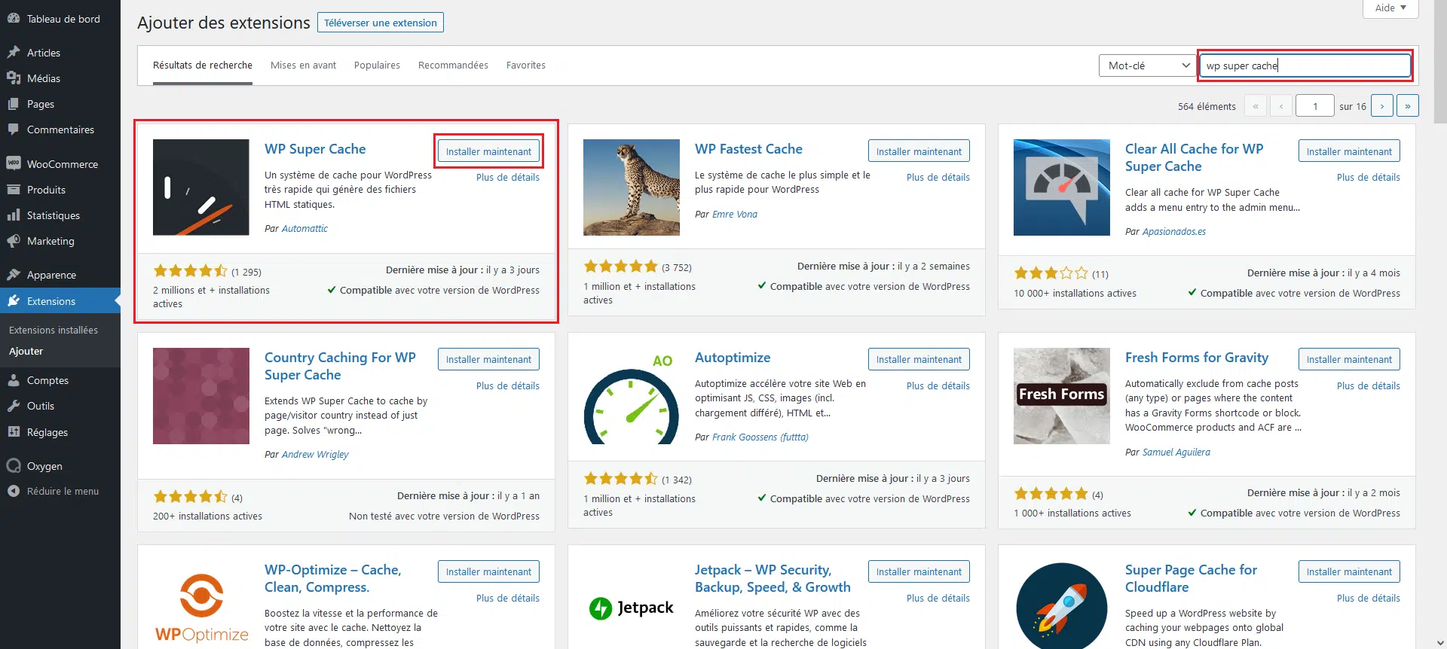Open Médias via its sidebar icon
The image size is (1447, 649).
click(14, 78)
